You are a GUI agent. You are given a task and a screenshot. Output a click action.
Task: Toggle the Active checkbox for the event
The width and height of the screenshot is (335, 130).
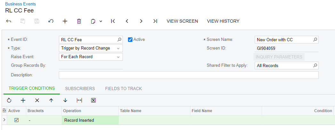pyautogui.click(x=130, y=40)
